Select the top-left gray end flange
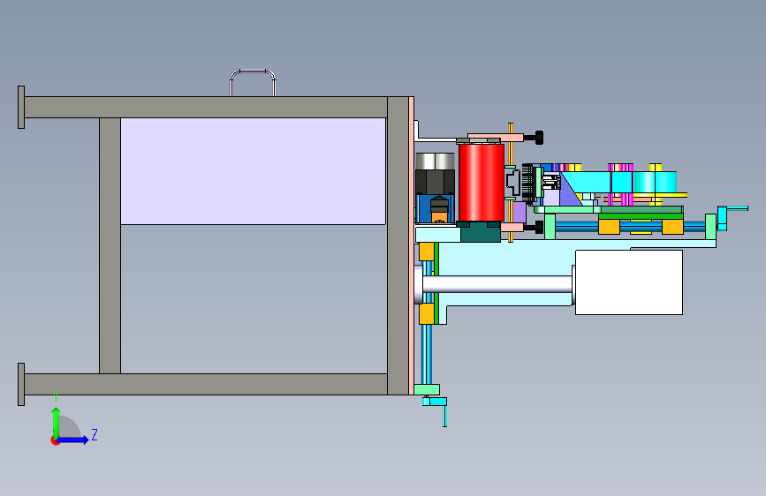The height and width of the screenshot is (496, 766). (21, 108)
